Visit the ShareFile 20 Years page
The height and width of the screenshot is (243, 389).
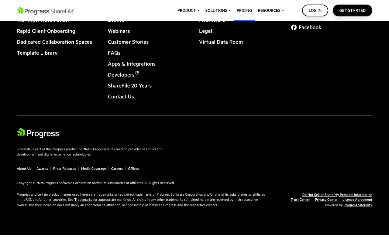130,86
